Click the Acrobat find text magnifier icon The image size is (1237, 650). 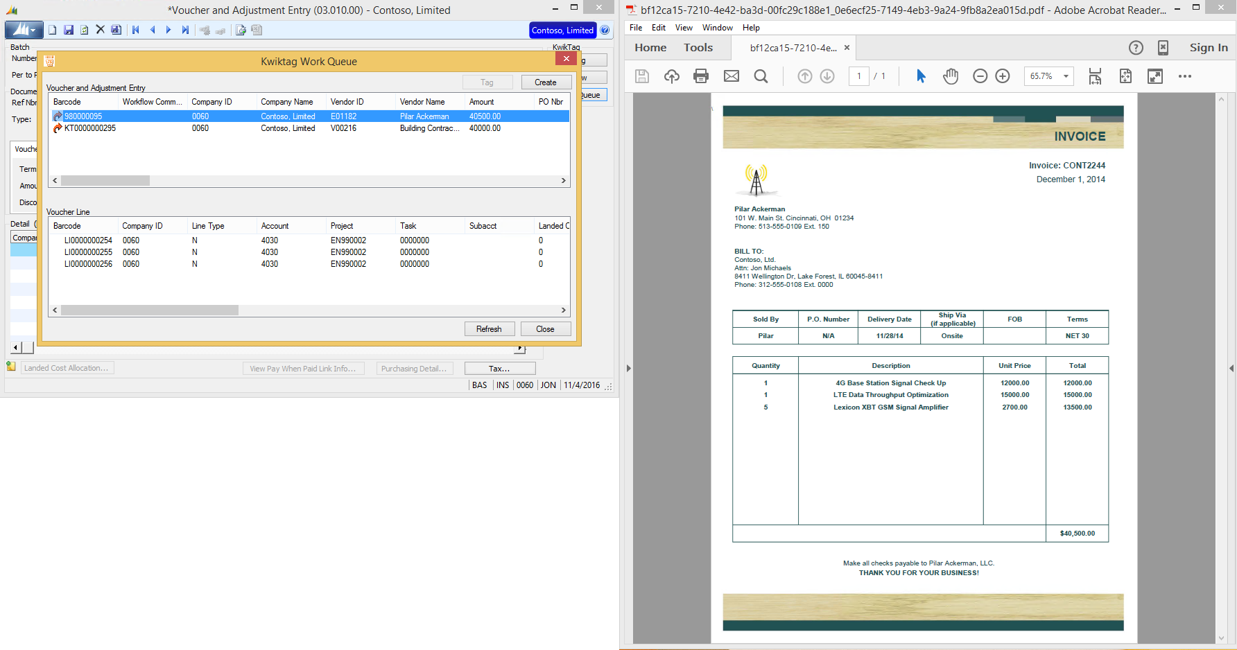click(x=761, y=76)
